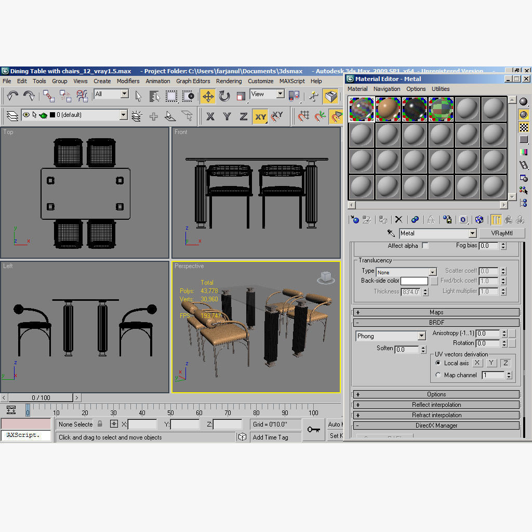
Task: Open Select by Name list icon
Action: [154, 96]
